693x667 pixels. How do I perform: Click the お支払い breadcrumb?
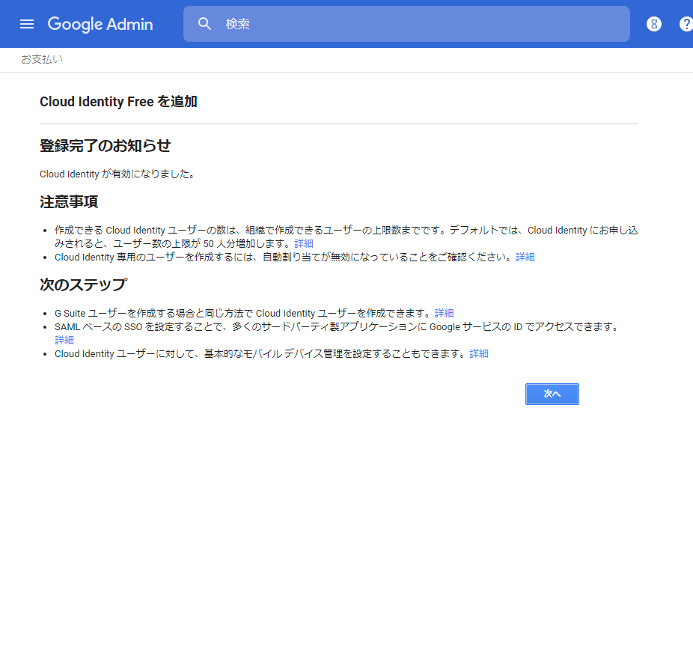coord(42,59)
